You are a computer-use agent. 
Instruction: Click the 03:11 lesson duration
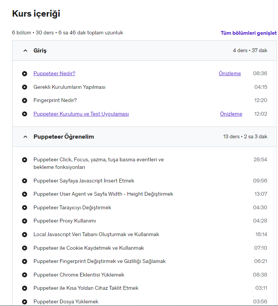point(261,288)
